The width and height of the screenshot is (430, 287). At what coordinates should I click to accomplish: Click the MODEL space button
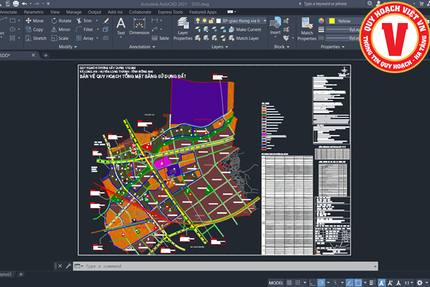[x=275, y=282]
